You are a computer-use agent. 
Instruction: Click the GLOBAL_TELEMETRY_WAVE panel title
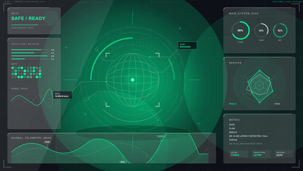coord(31,138)
